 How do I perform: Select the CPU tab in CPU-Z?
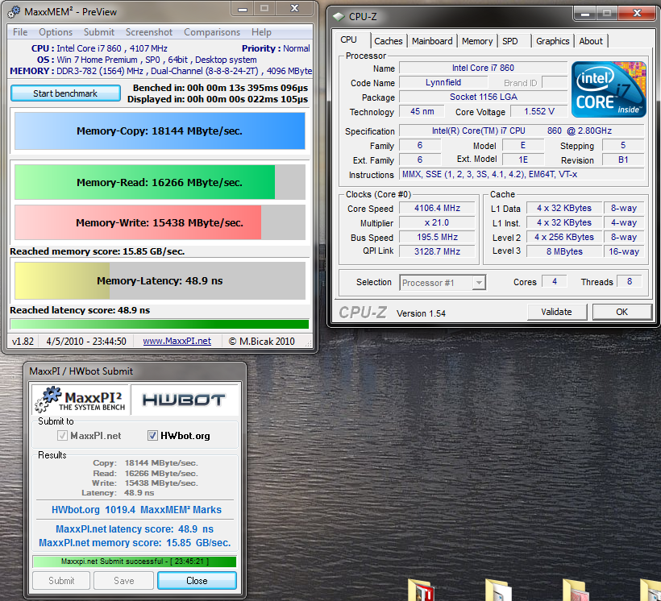click(x=348, y=39)
